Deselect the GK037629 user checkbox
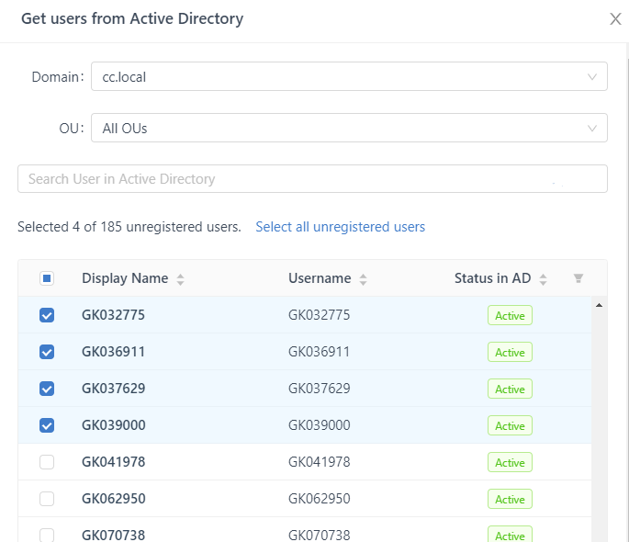Image resolution: width=629 pixels, height=542 pixels. 47,389
